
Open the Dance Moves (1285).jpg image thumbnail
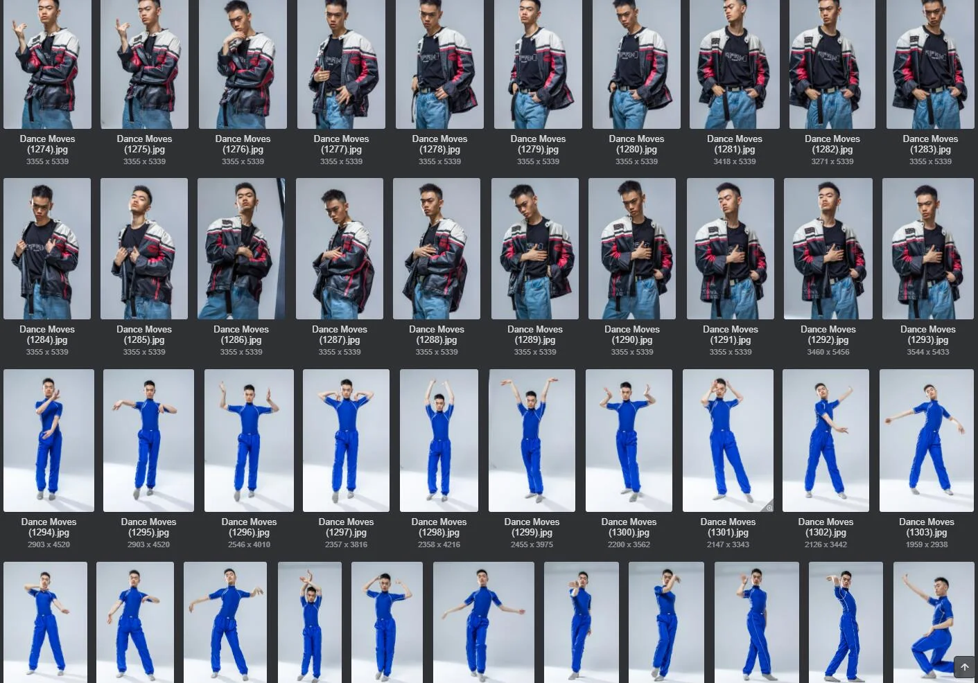coord(144,249)
